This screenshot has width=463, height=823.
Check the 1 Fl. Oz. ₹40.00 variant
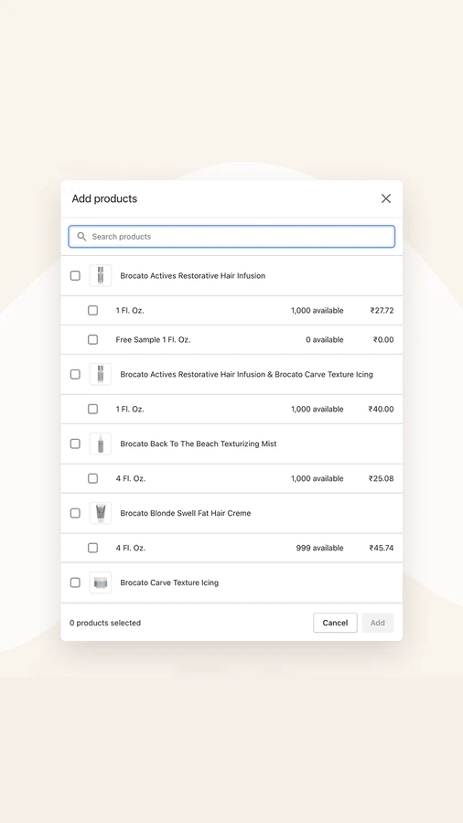click(93, 409)
